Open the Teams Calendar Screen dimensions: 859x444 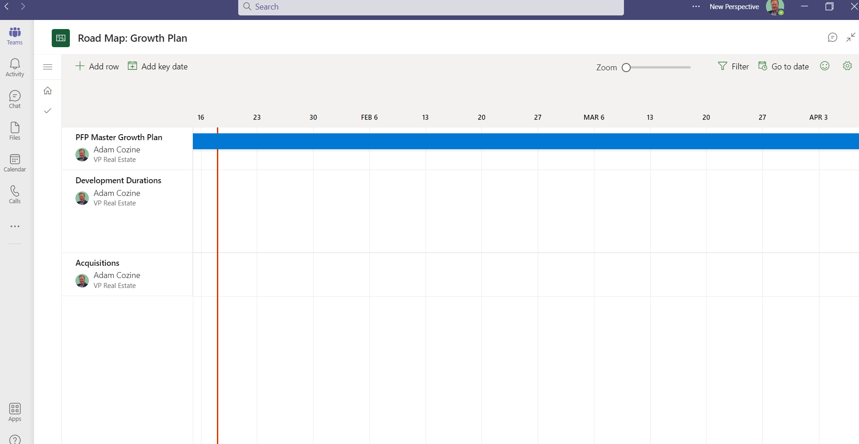point(15,162)
